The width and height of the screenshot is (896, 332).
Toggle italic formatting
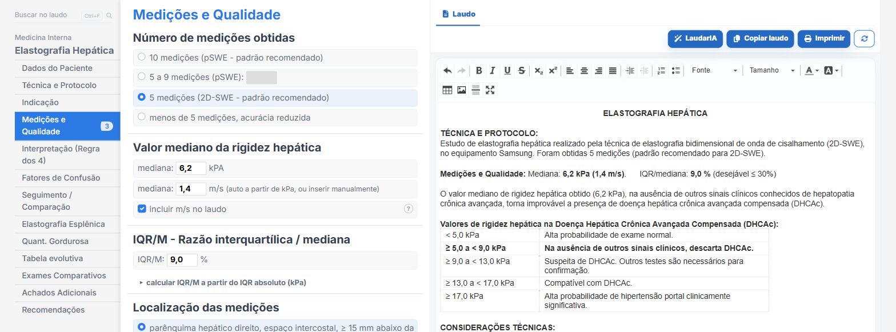coord(493,70)
